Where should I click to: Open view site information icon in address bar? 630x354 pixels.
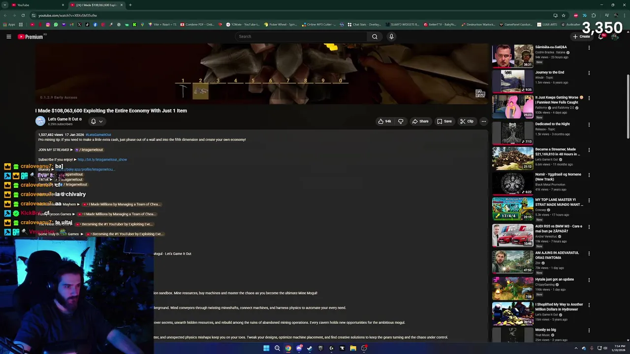(33, 15)
